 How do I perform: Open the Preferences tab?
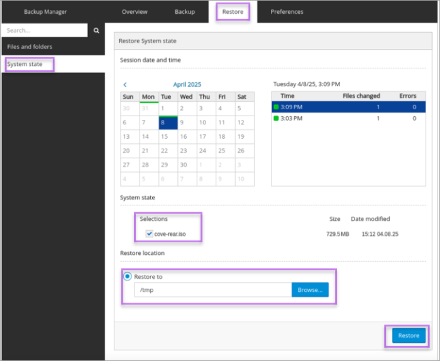click(x=287, y=12)
